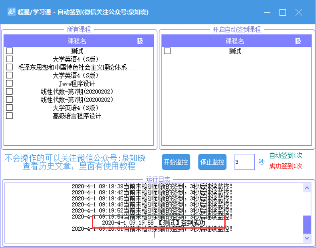Click the log scrollbar down arrow

(x=307, y=238)
